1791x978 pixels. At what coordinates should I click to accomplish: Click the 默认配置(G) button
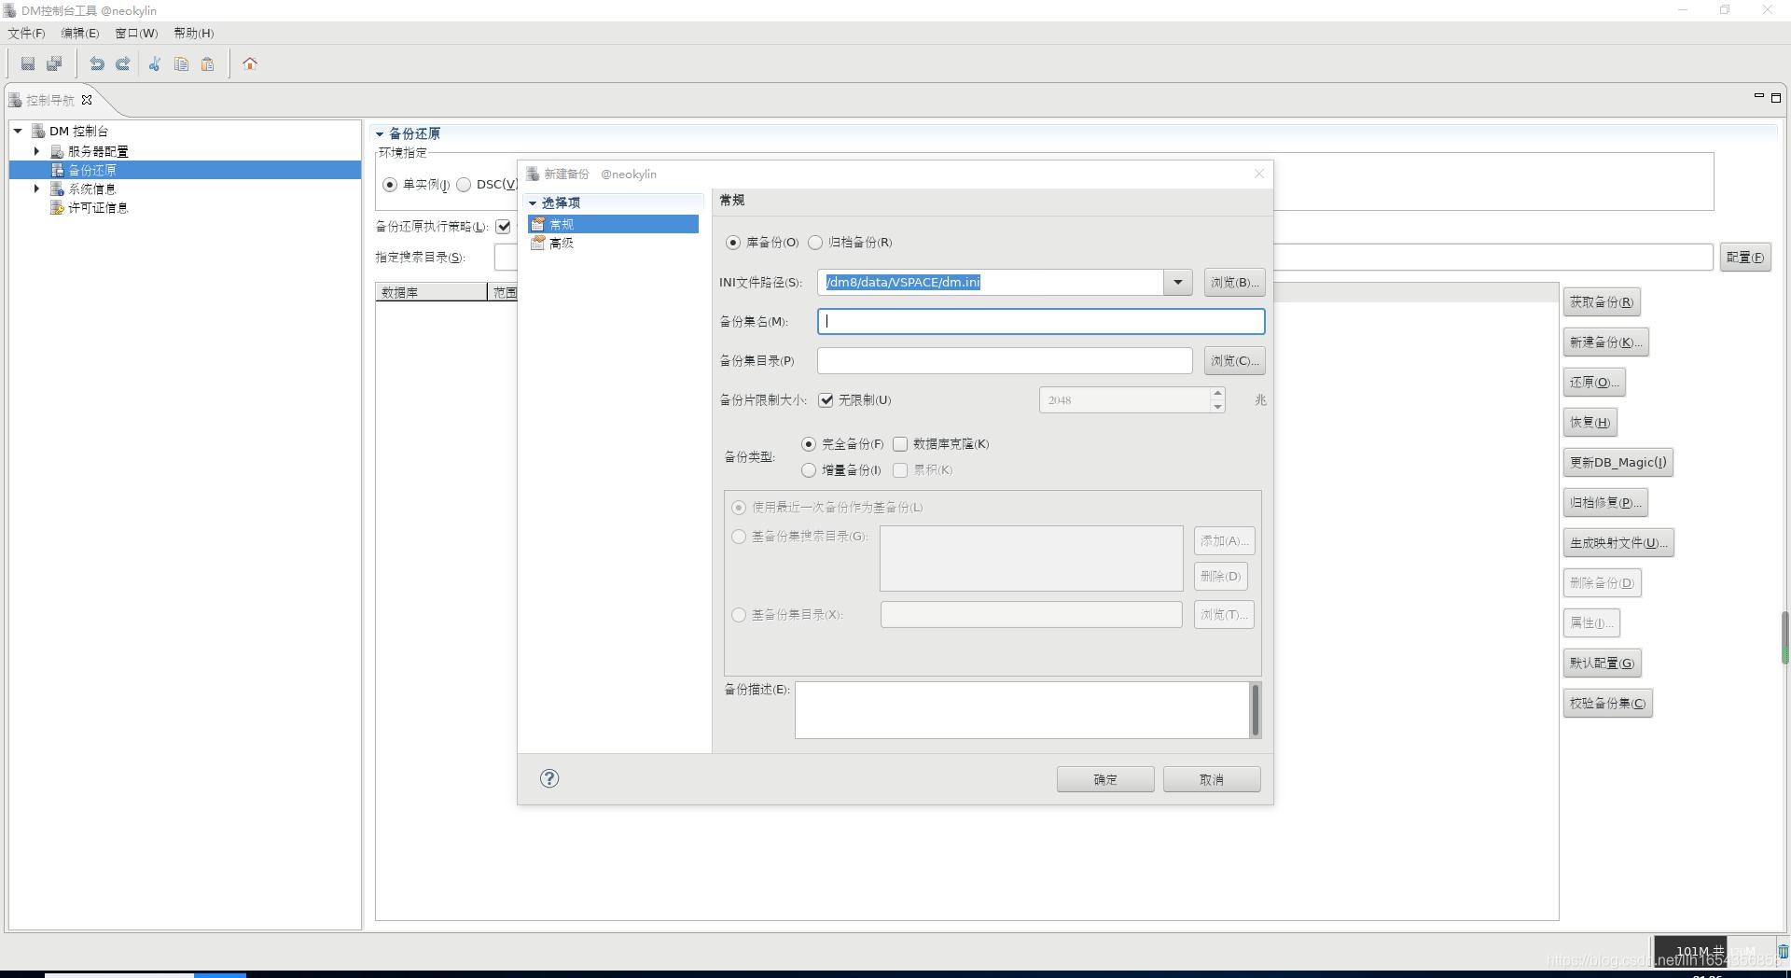pos(1603,664)
